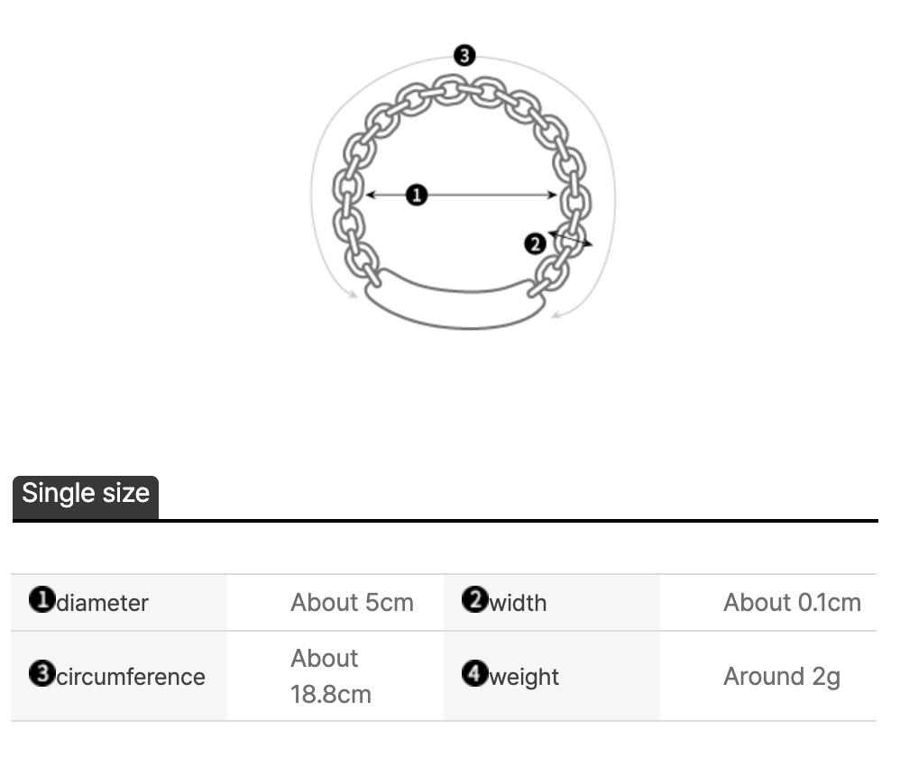Click the Around 2g value
This screenshot has width=900, height=784.
pyautogui.click(x=782, y=677)
